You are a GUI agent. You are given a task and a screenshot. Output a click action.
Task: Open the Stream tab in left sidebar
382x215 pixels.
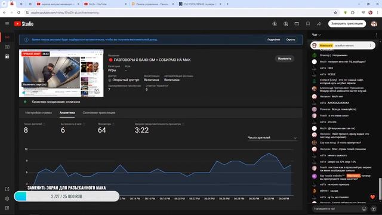[x=7, y=37]
